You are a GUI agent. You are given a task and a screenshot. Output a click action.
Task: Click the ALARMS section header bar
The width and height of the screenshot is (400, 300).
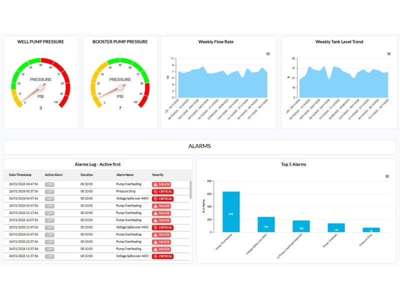pyautogui.click(x=199, y=146)
